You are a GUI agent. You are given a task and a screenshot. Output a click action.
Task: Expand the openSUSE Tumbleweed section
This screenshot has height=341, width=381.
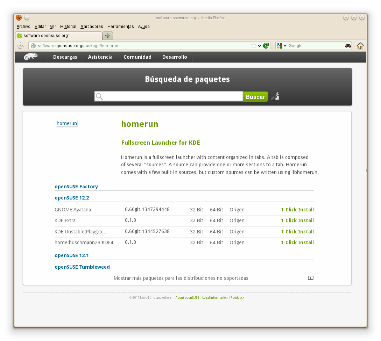coord(82,267)
